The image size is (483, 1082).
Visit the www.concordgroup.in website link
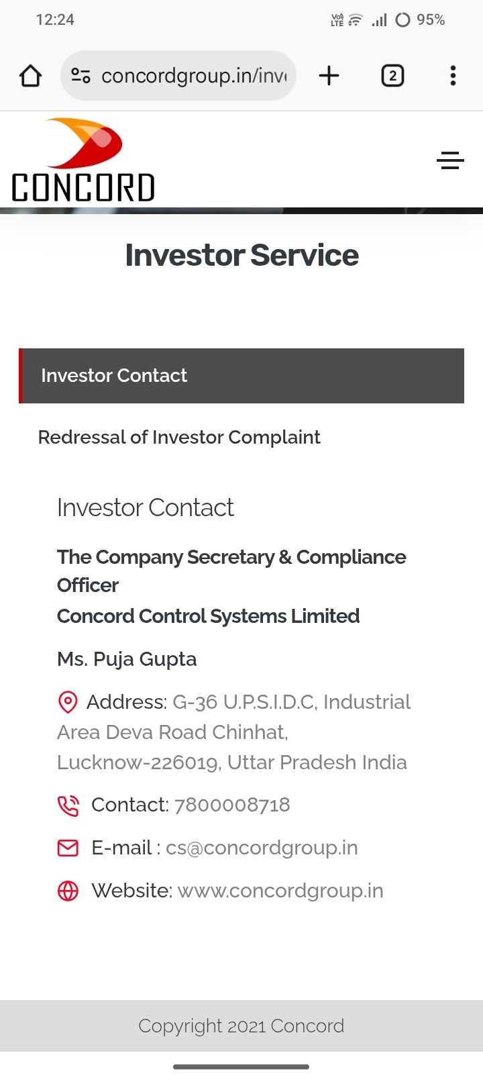(280, 891)
